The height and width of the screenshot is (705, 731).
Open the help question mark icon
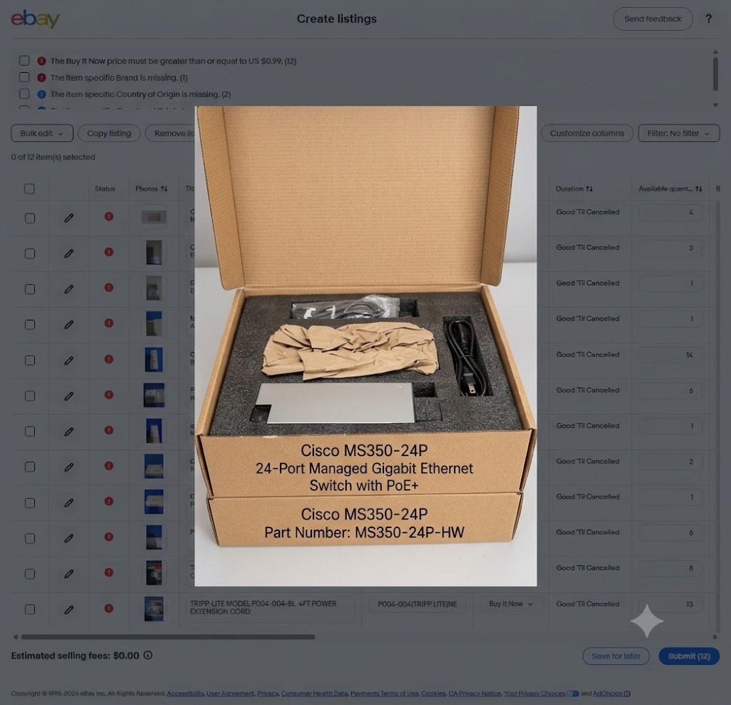click(708, 19)
